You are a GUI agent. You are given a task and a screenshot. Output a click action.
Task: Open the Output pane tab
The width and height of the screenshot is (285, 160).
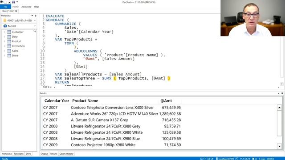(44, 154)
